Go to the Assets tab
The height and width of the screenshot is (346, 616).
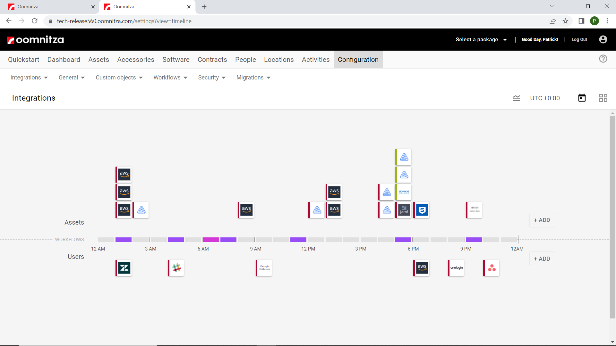point(98,60)
